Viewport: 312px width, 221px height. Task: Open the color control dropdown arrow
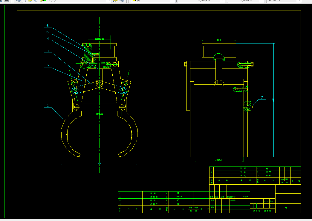click(x=173, y=1)
